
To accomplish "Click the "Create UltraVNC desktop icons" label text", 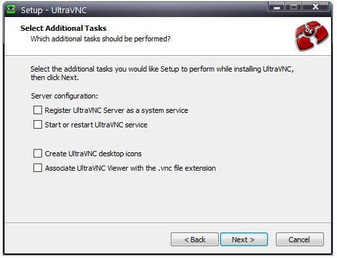I will (93, 154).
